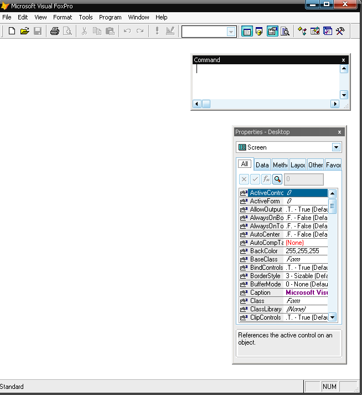Click the Command window scroll up arrow
Screen dimensions: 362x395
[x=344, y=69]
